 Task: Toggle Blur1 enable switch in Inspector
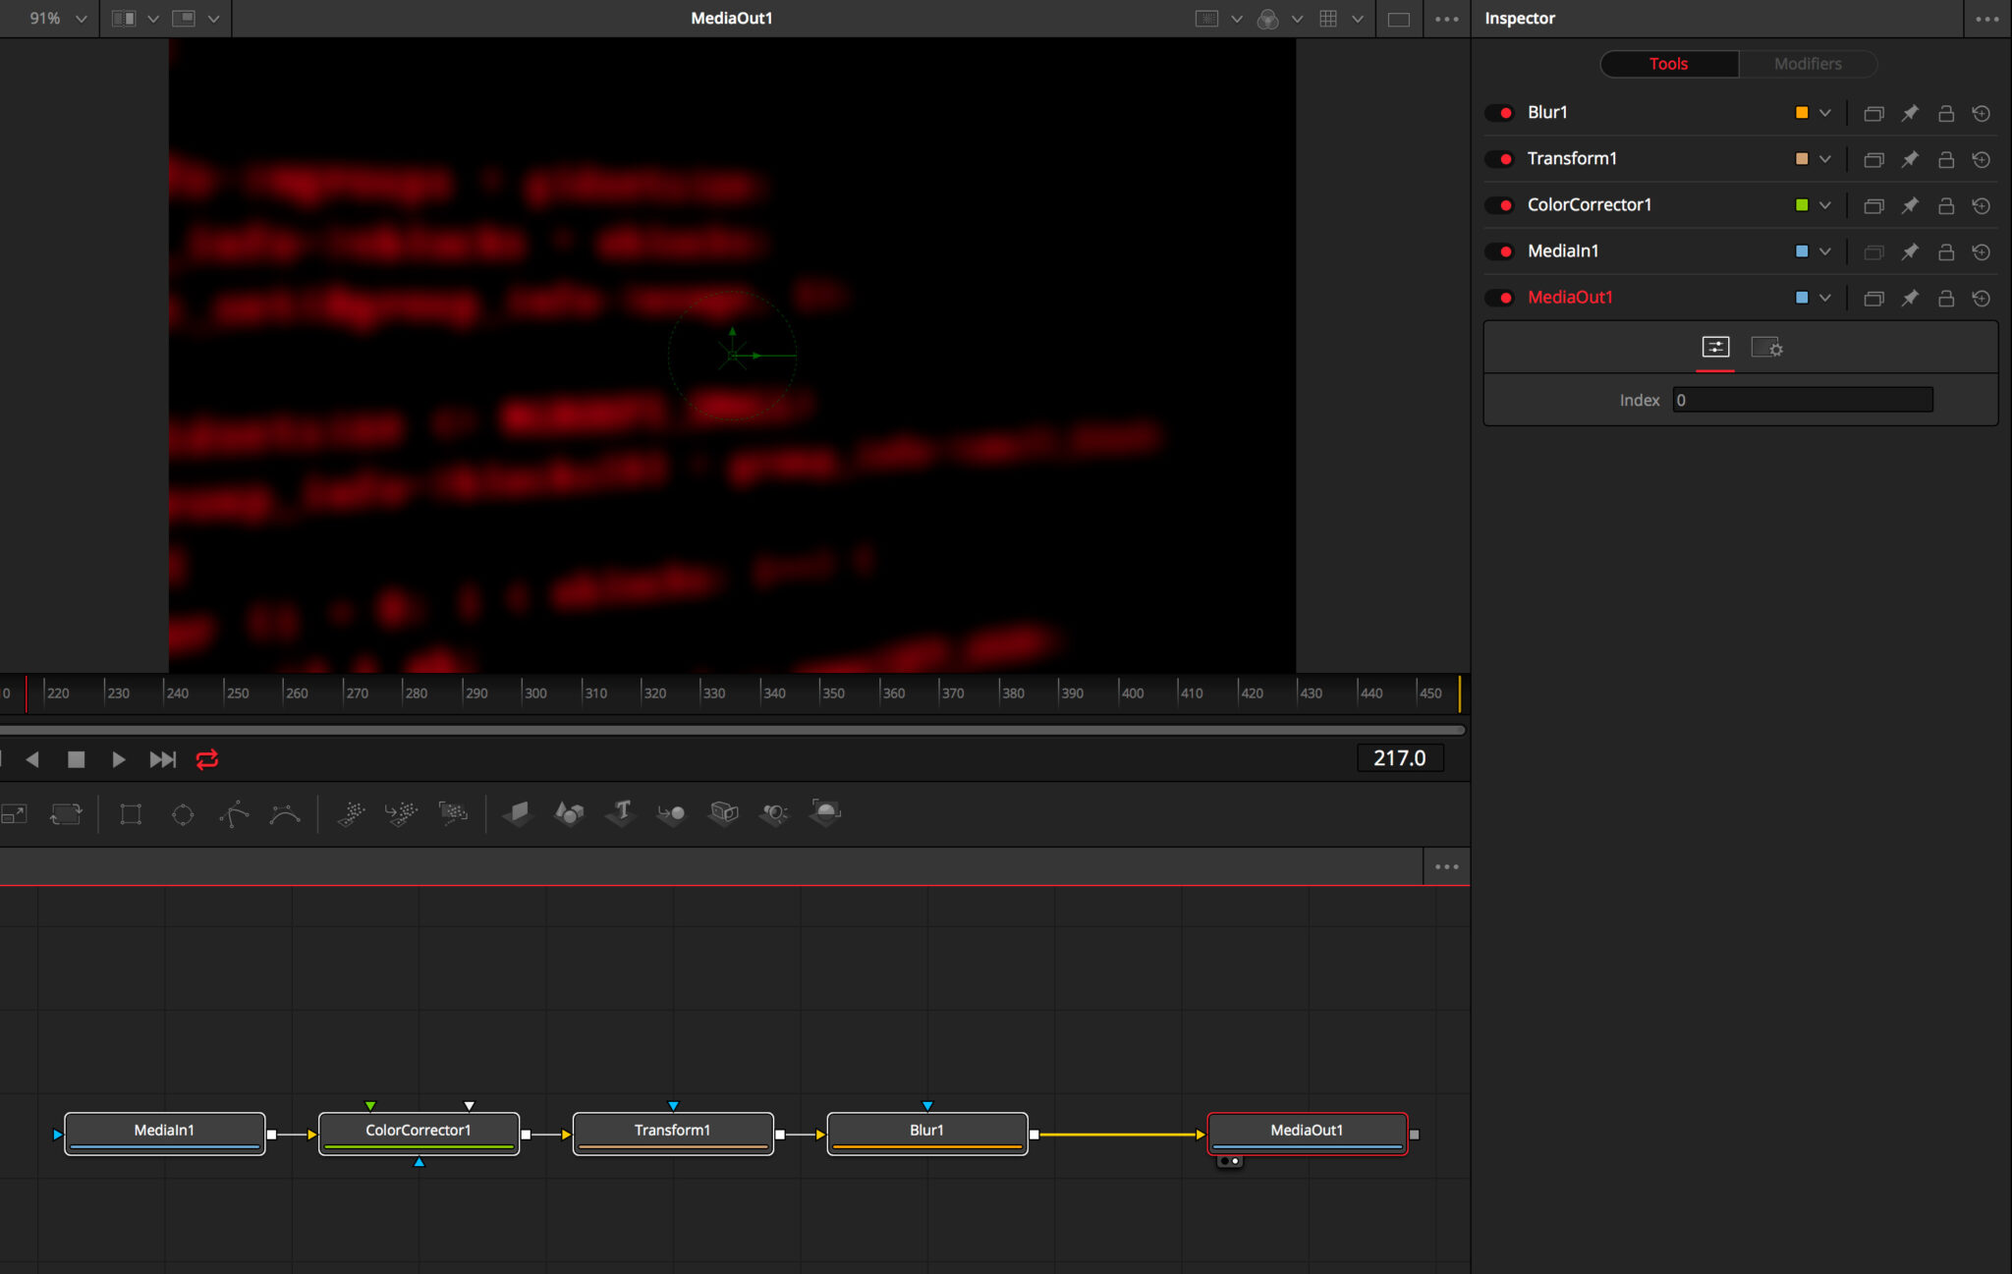[x=1499, y=113]
